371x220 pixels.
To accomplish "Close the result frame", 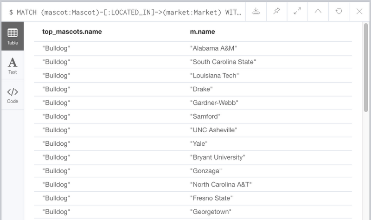I will pyautogui.click(x=359, y=11).
